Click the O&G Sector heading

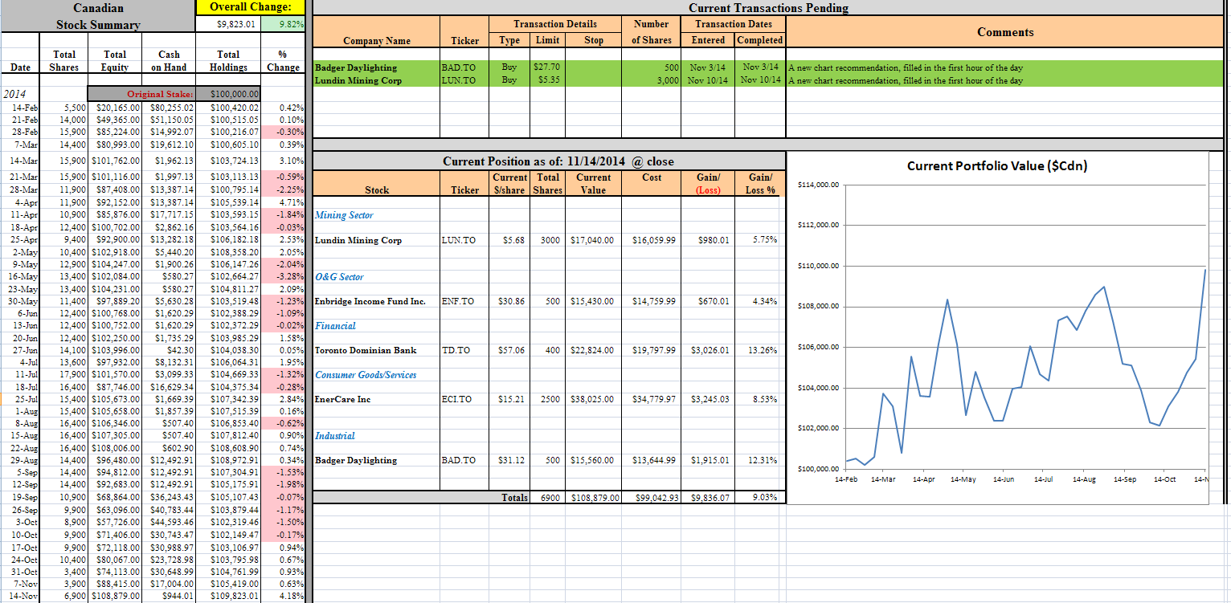(x=339, y=277)
